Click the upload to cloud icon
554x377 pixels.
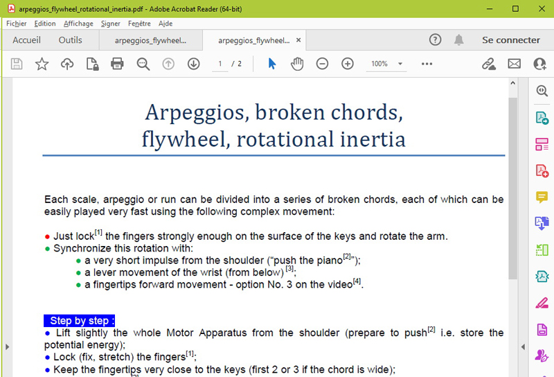coord(67,64)
